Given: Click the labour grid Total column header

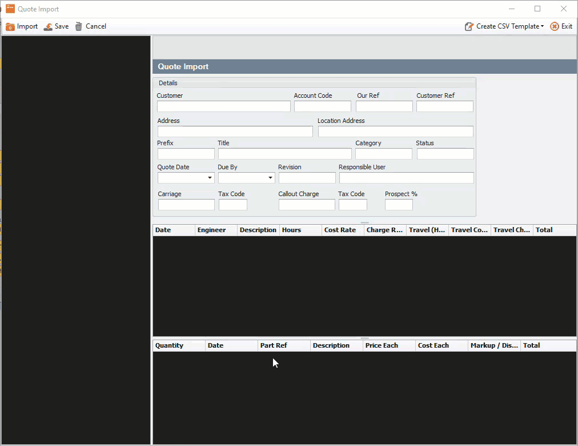Looking at the screenshot, I should click(x=555, y=230).
